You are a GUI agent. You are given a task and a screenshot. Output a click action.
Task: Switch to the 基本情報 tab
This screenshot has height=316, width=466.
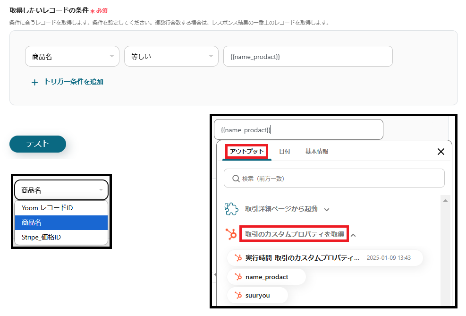pos(317,151)
